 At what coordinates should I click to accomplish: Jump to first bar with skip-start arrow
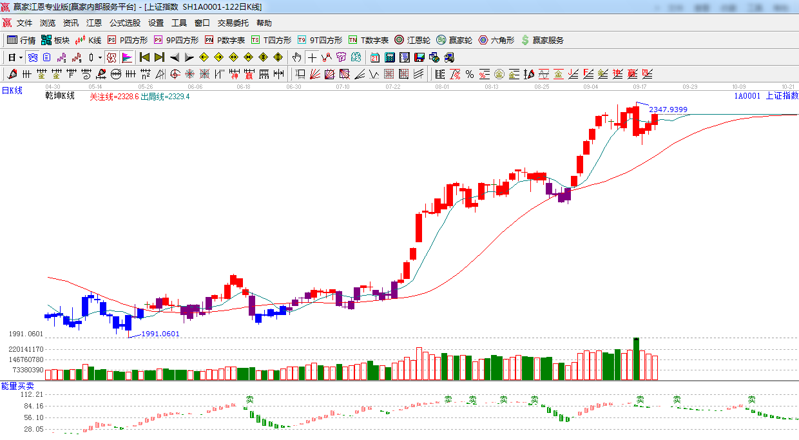coord(144,57)
